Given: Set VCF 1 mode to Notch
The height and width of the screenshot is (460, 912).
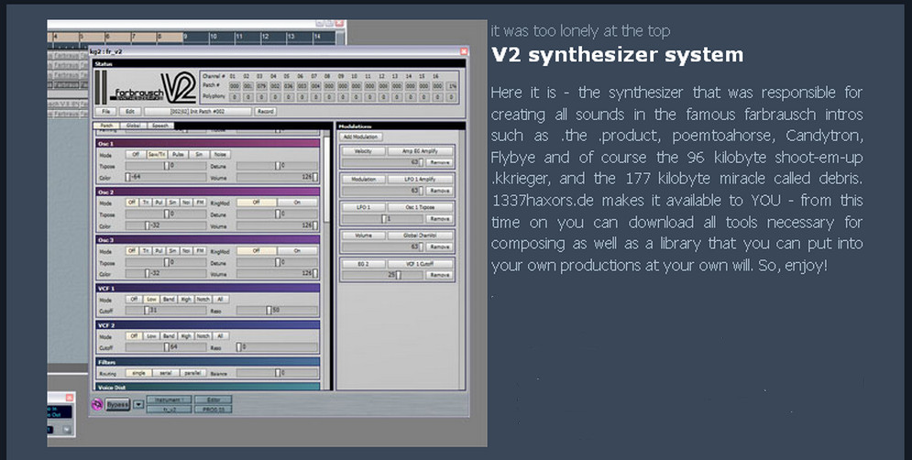Looking at the screenshot, I should (203, 300).
